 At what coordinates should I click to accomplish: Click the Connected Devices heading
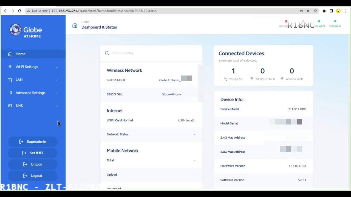(241, 54)
